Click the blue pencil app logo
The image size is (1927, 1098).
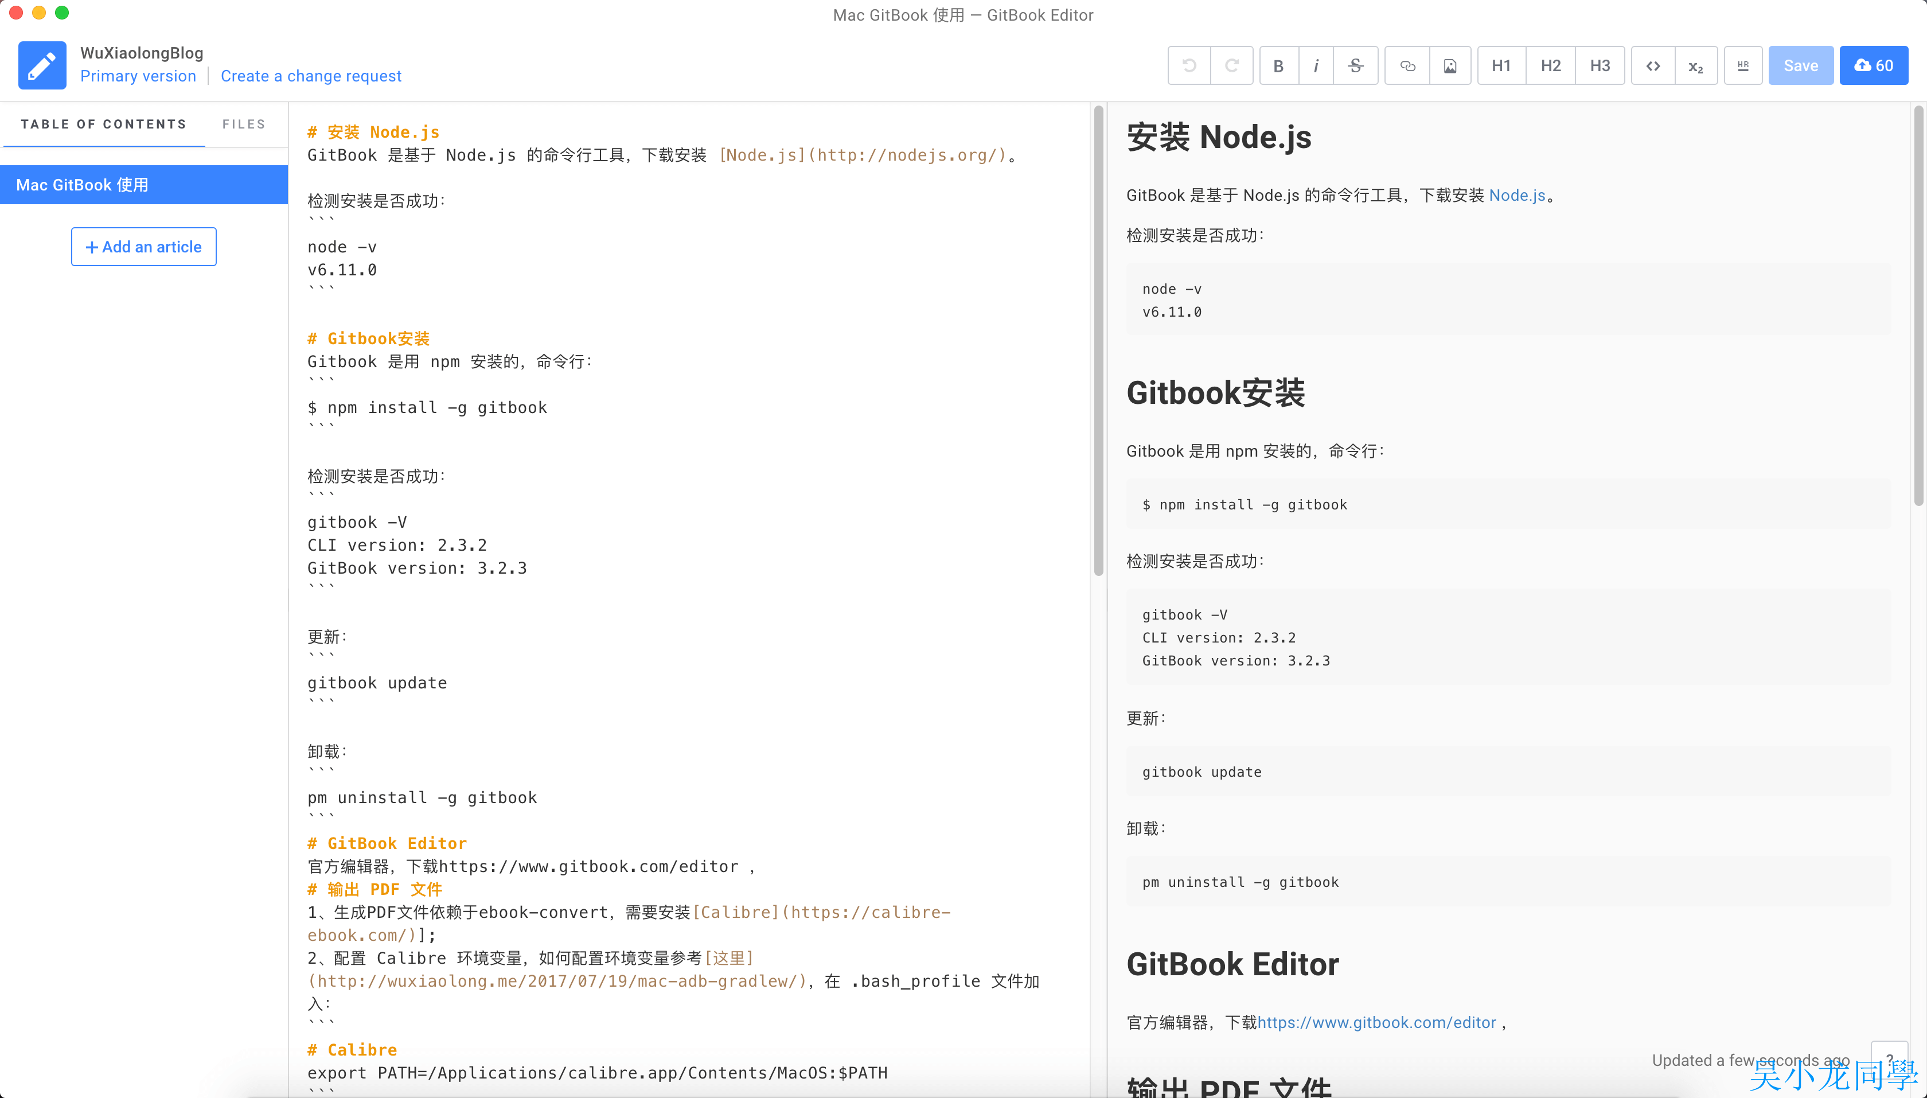[x=42, y=65]
